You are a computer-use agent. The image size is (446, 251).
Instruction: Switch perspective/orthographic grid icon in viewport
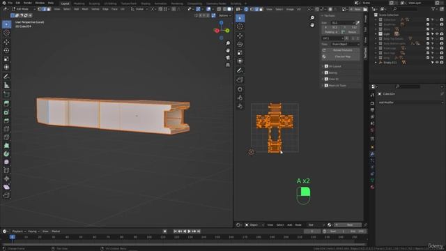point(228,65)
